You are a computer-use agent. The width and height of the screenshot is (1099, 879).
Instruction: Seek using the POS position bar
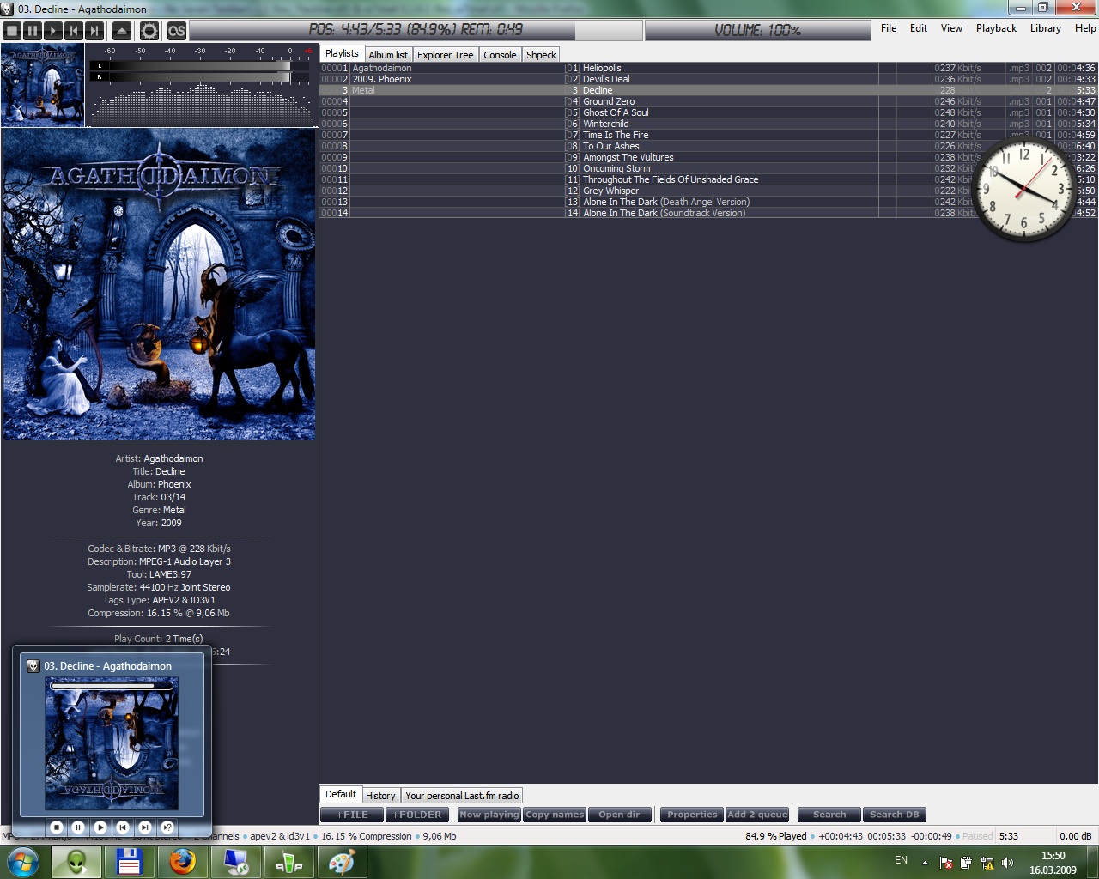(x=416, y=30)
